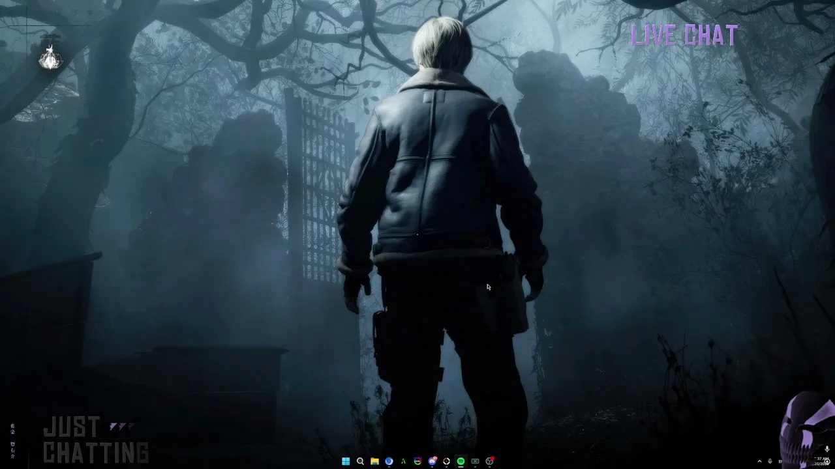Show hidden system tray icons
835x469 pixels.
click(759, 461)
